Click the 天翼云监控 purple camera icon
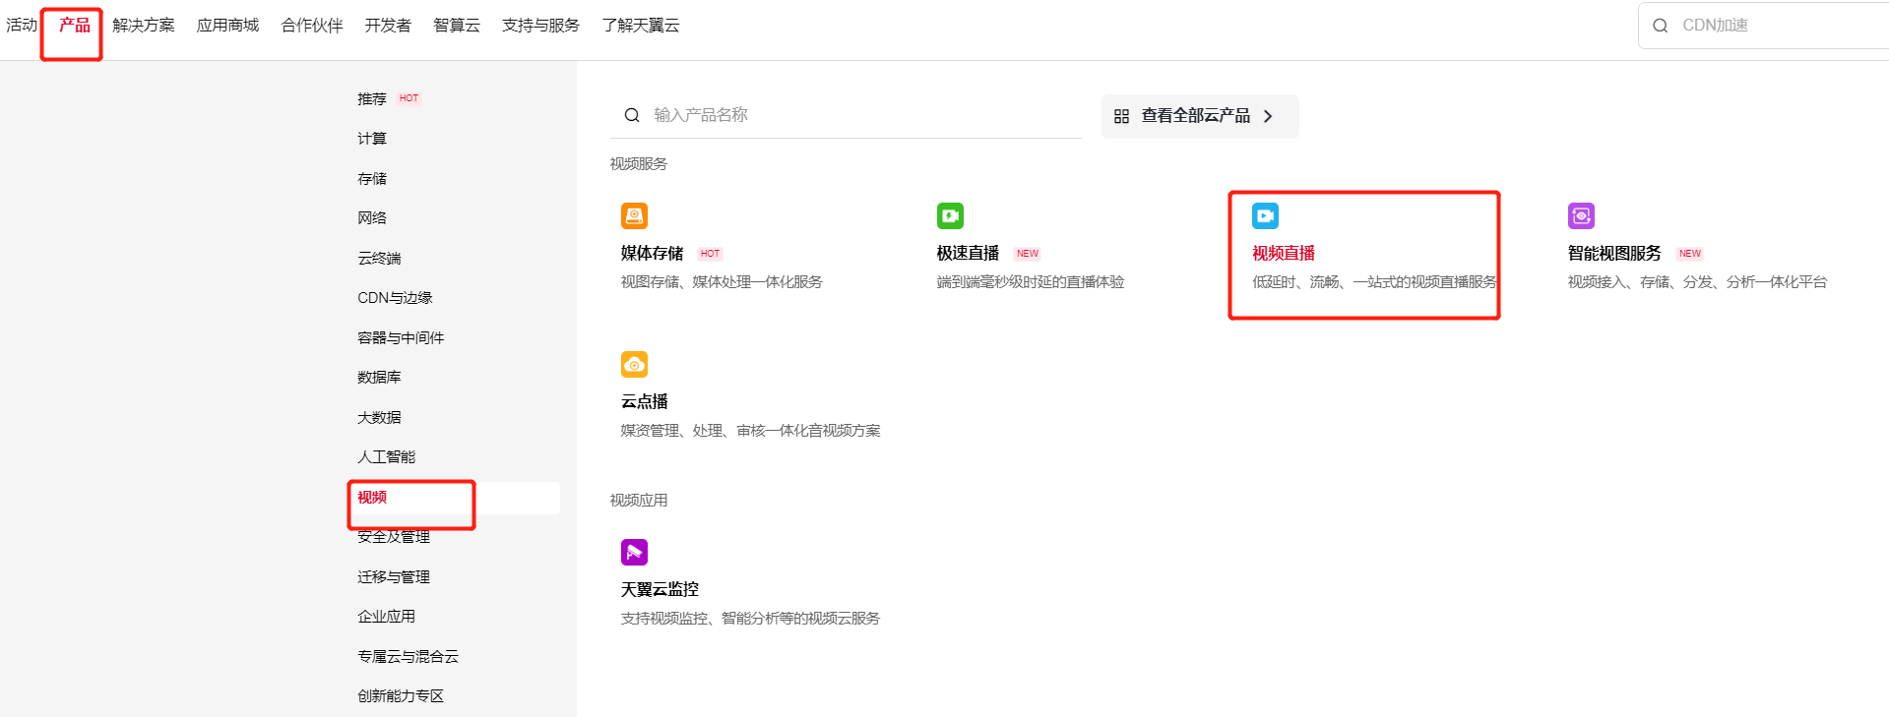Viewport: 1889px width, 717px height. tap(634, 552)
